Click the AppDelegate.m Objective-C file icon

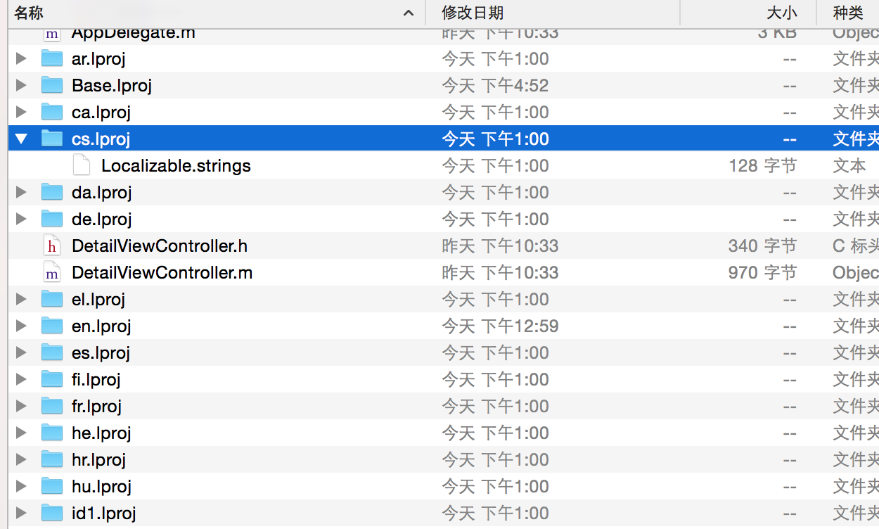tap(52, 32)
